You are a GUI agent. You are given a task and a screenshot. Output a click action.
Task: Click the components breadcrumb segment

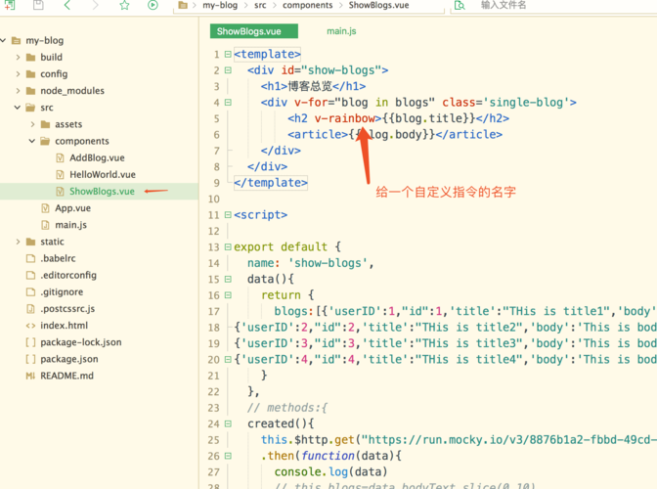(307, 5)
